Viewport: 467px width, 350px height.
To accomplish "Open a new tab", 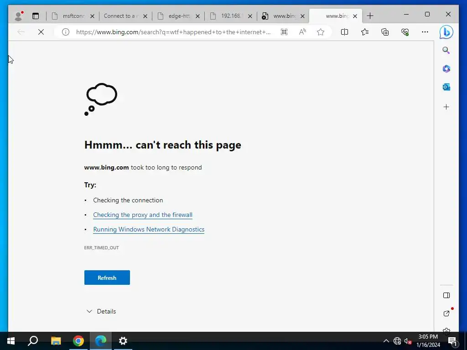I will 370,16.
